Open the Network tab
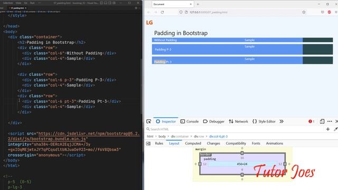338x190 pixels. pyautogui.click(x=238, y=121)
